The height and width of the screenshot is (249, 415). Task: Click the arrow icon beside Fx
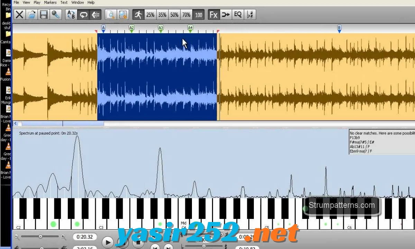(x=226, y=15)
